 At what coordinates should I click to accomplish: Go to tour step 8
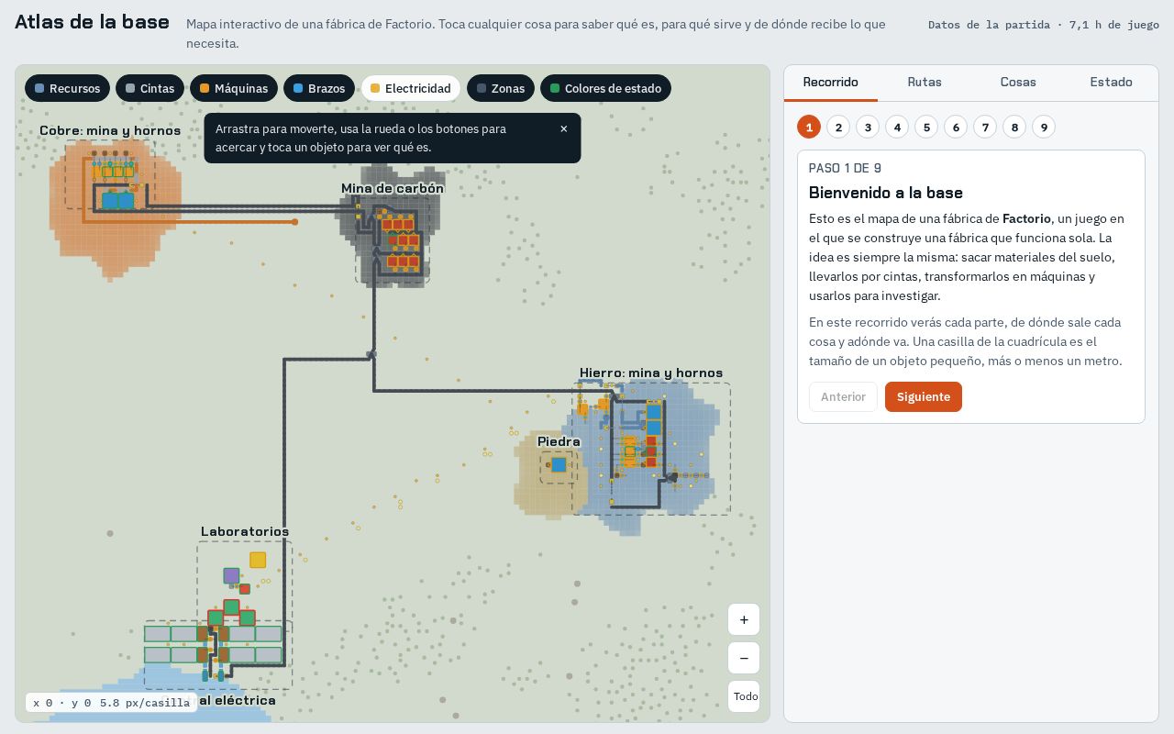[1014, 127]
